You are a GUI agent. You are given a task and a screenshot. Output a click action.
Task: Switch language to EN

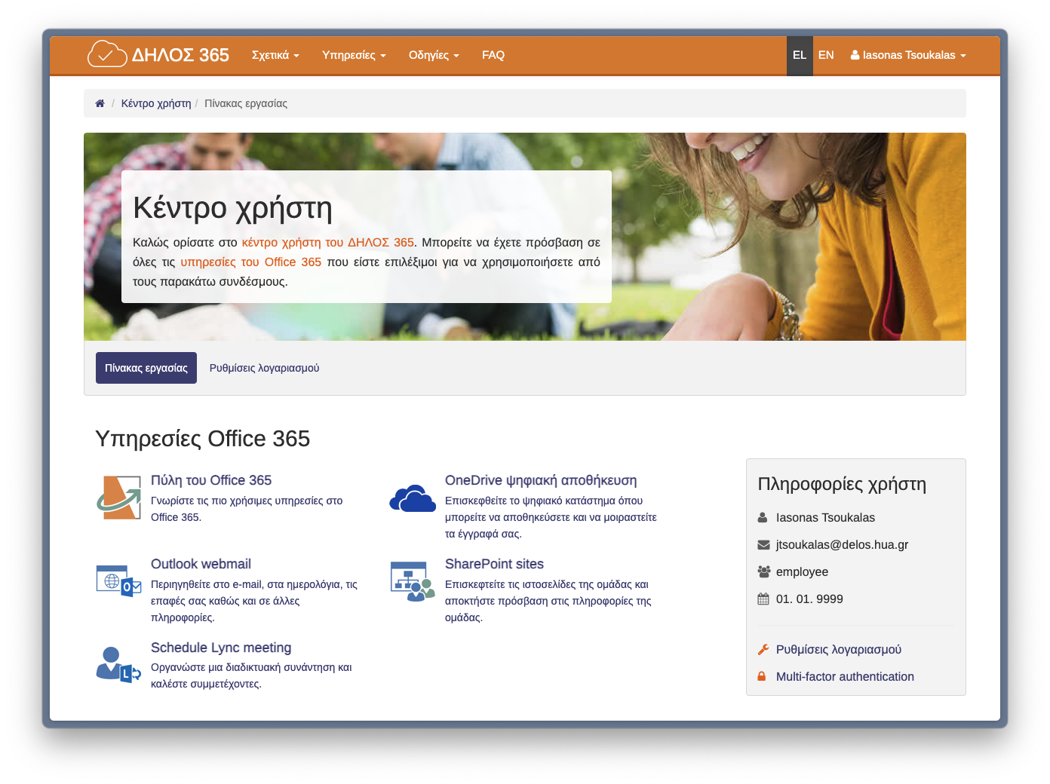pos(826,55)
